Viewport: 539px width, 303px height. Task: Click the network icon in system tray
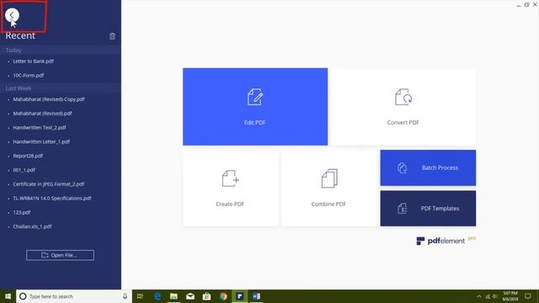(x=488, y=296)
